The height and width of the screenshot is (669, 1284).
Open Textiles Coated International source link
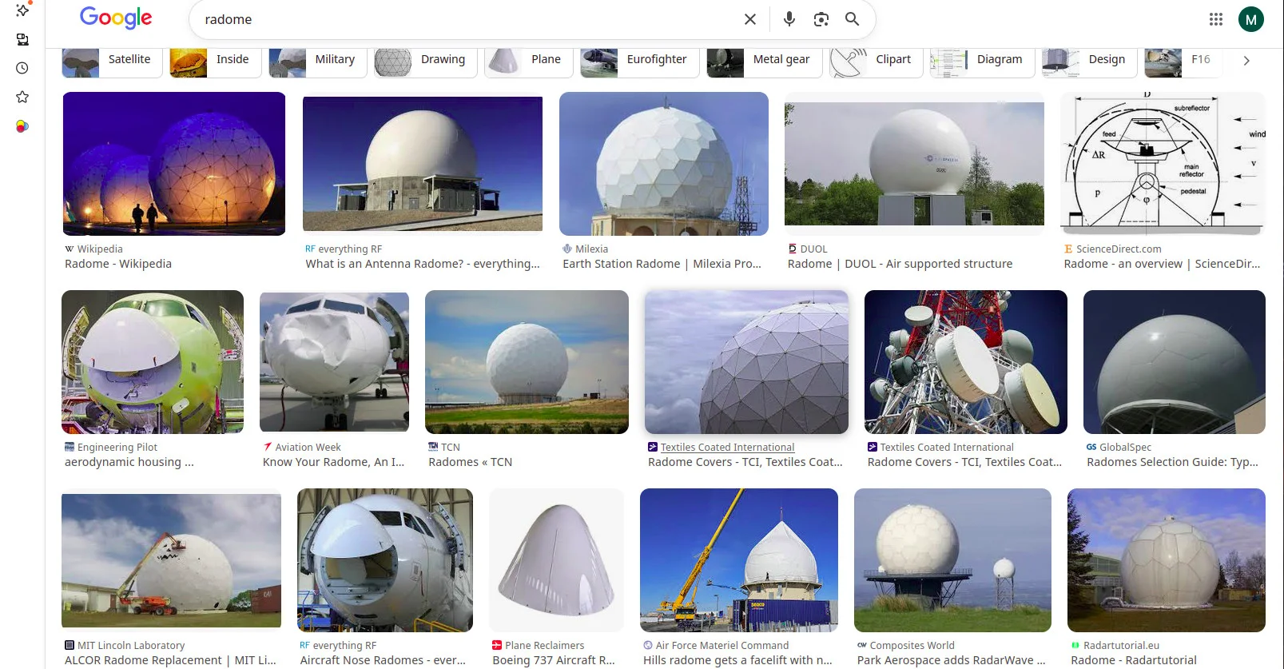point(726,448)
